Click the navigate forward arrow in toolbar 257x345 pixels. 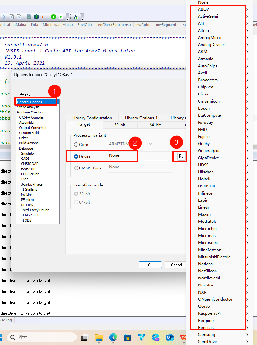[x=4, y=17]
